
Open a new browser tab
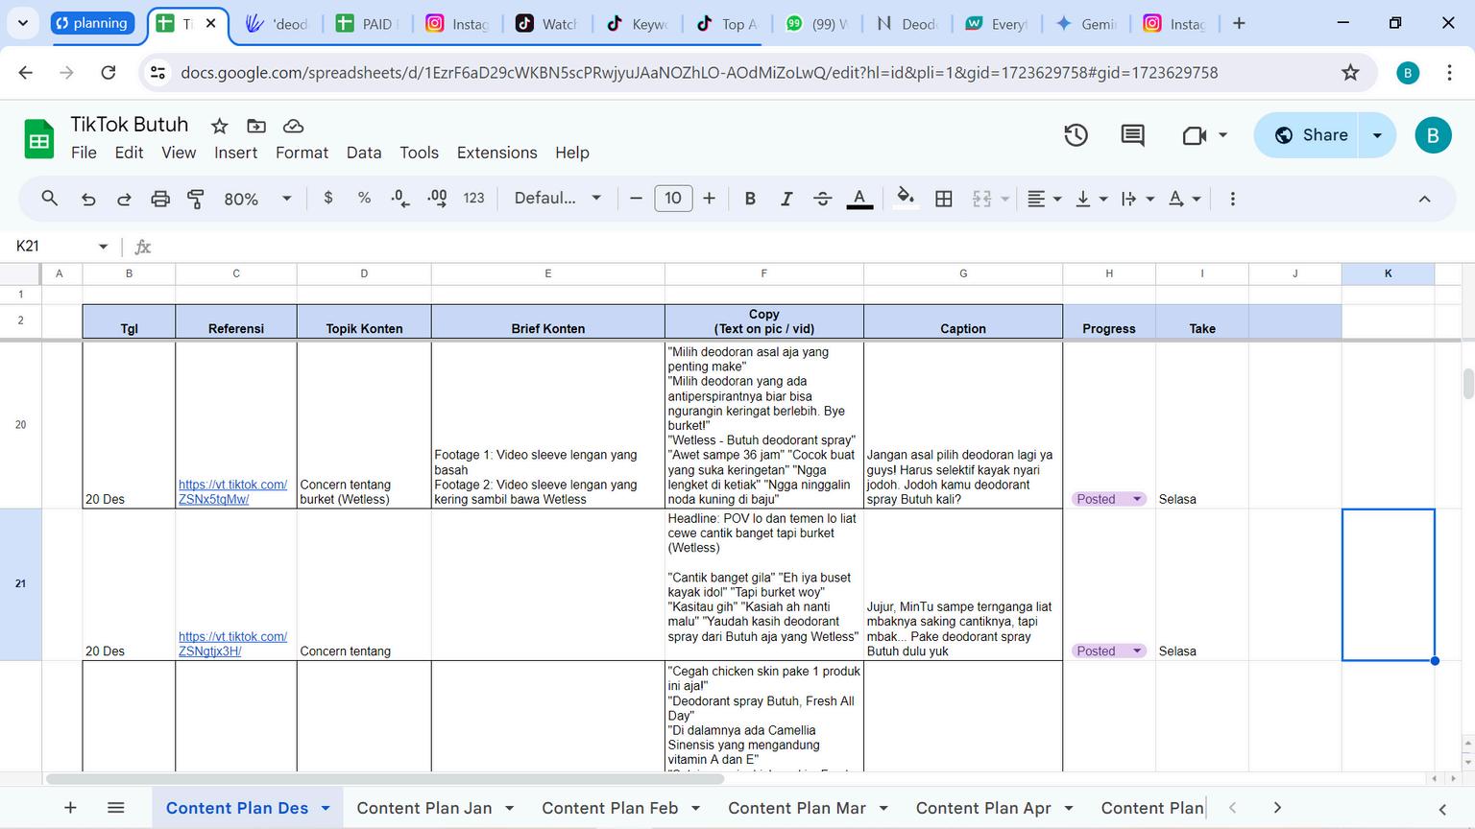1239,24
